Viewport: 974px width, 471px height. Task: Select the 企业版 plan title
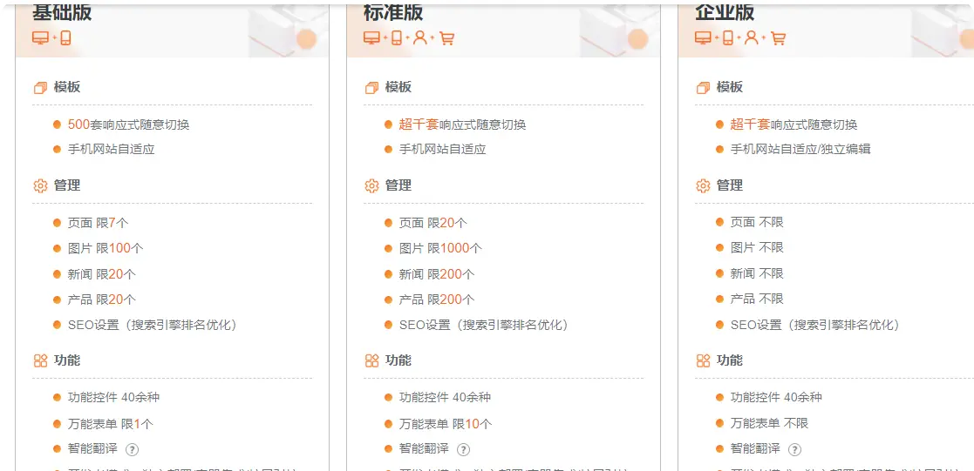(725, 11)
